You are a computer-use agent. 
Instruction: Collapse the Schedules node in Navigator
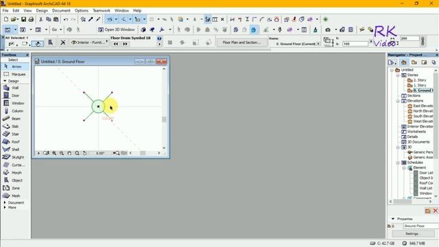[398, 163]
